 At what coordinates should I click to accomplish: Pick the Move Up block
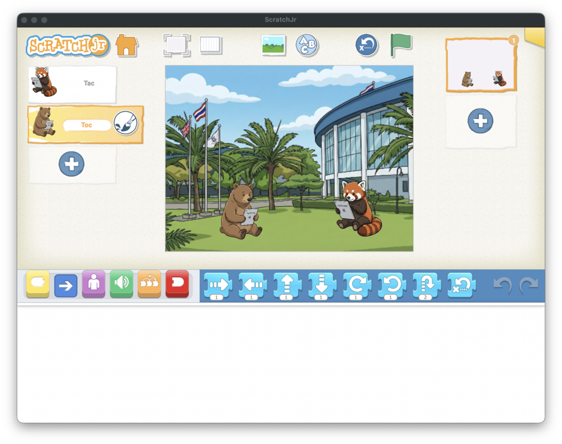pos(287,286)
